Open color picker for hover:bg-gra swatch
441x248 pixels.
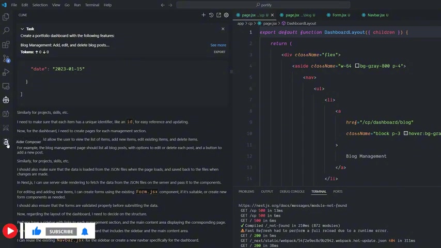405,133
